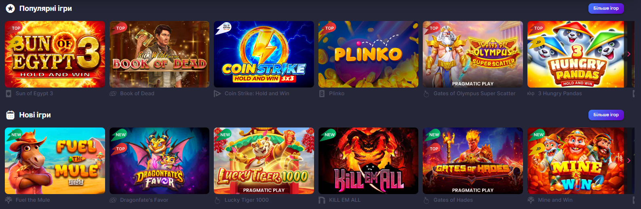Click provider icon next to Sun of Egypt 3
The image size is (641, 209).
[x=8, y=94]
